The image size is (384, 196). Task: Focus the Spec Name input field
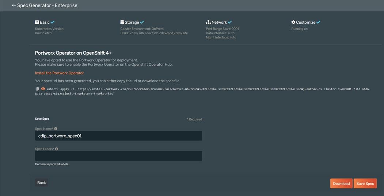point(118,136)
